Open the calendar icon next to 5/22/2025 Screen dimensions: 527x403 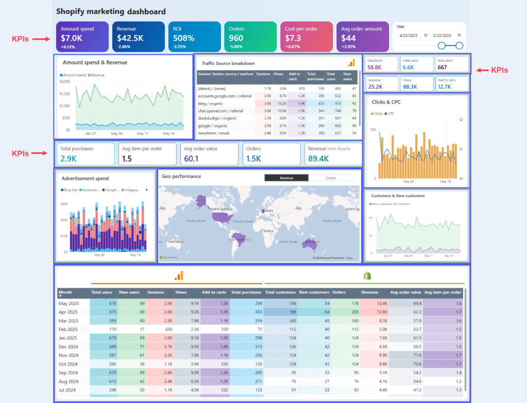[x=460, y=36]
